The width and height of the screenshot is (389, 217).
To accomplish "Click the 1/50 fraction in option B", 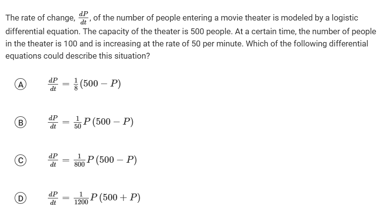I will click(78, 122).
